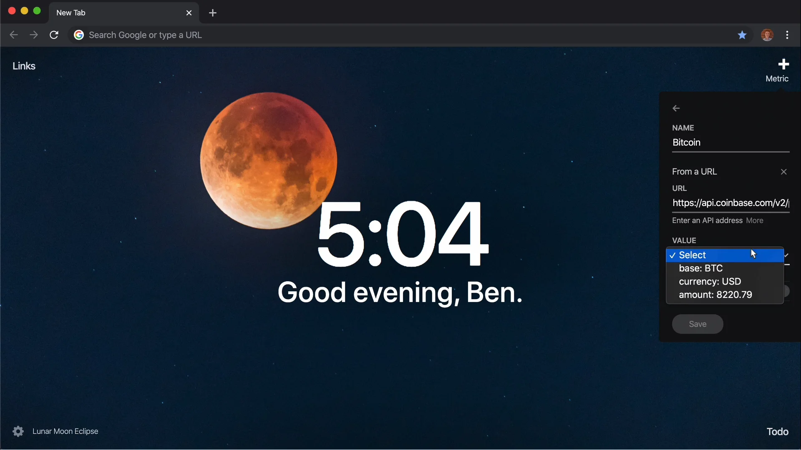
Task: Click the 'More' API help link
Action: tap(754, 220)
